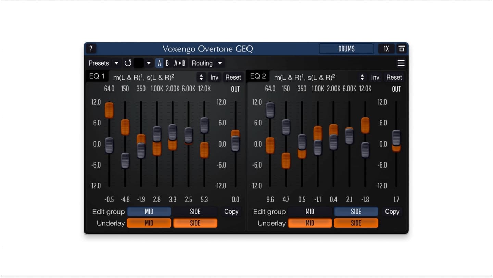The image size is (493, 278).
Task: Select the B state slot
Action: pyautogui.click(x=167, y=63)
